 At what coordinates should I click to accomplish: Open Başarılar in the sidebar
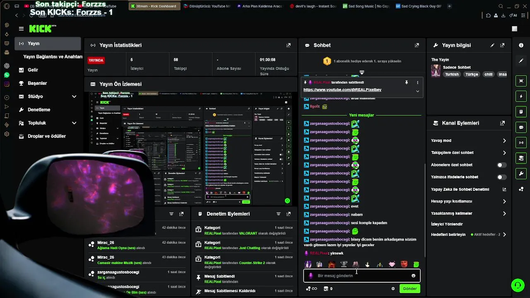click(37, 83)
